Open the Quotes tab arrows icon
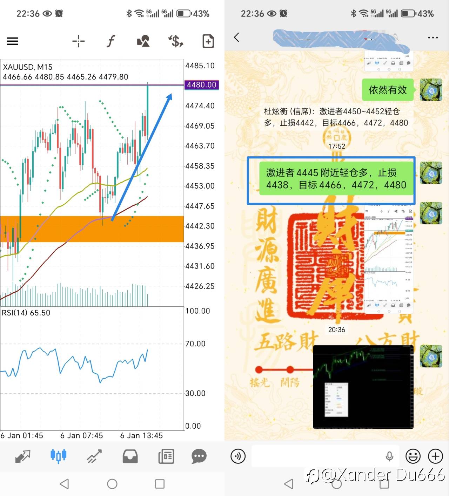 (x=23, y=456)
